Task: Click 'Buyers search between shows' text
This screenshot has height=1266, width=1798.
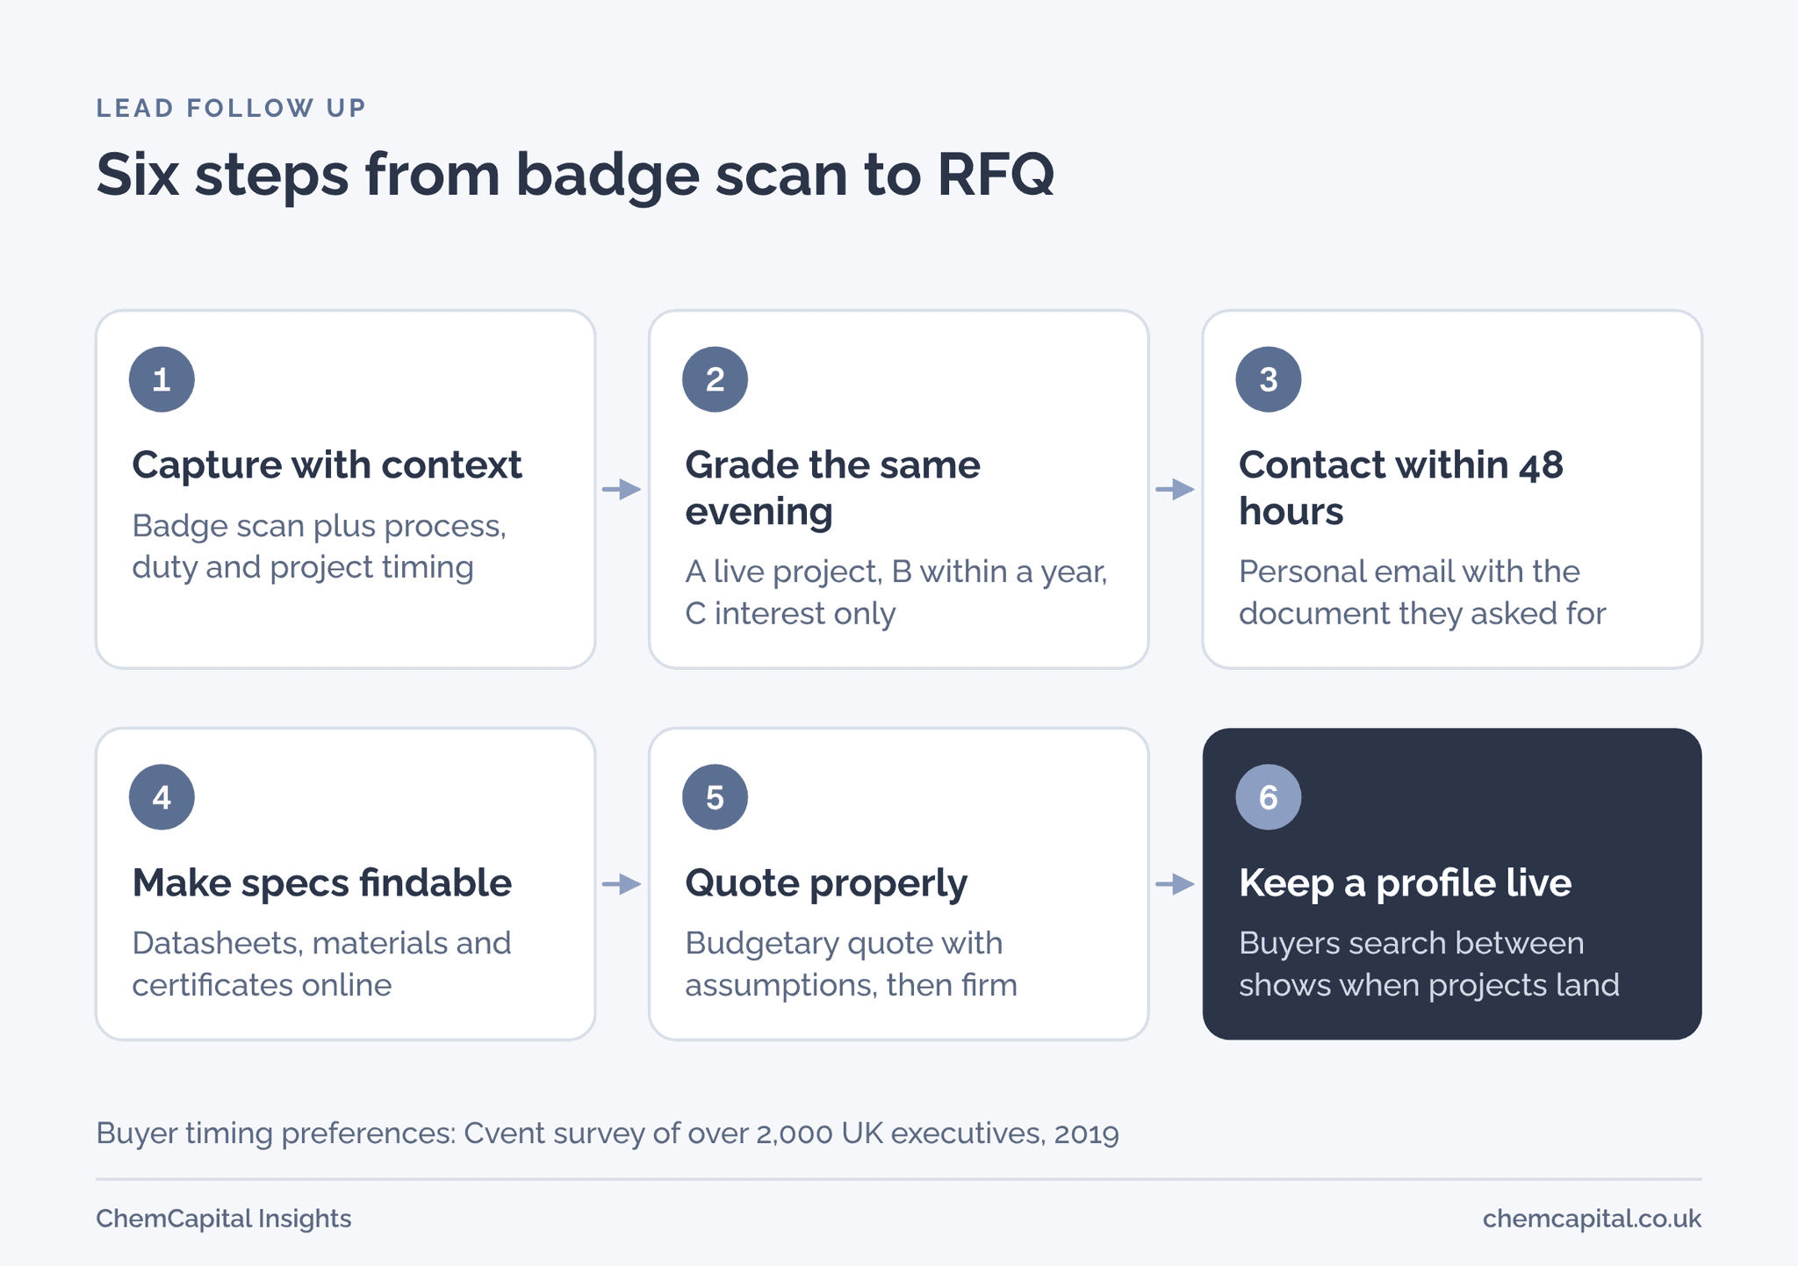Action: [1429, 964]
